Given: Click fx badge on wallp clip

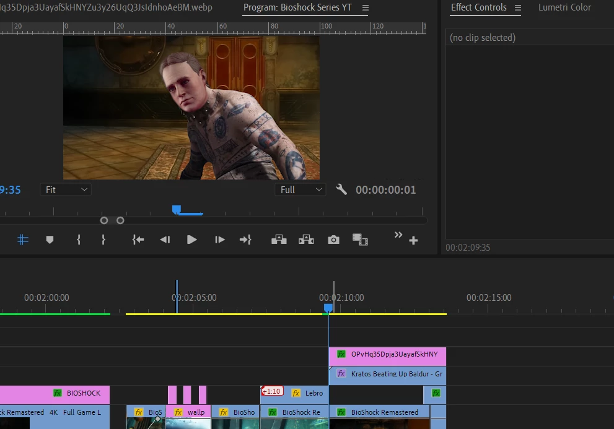Looking at the screenshot, I should pos(178,412).
